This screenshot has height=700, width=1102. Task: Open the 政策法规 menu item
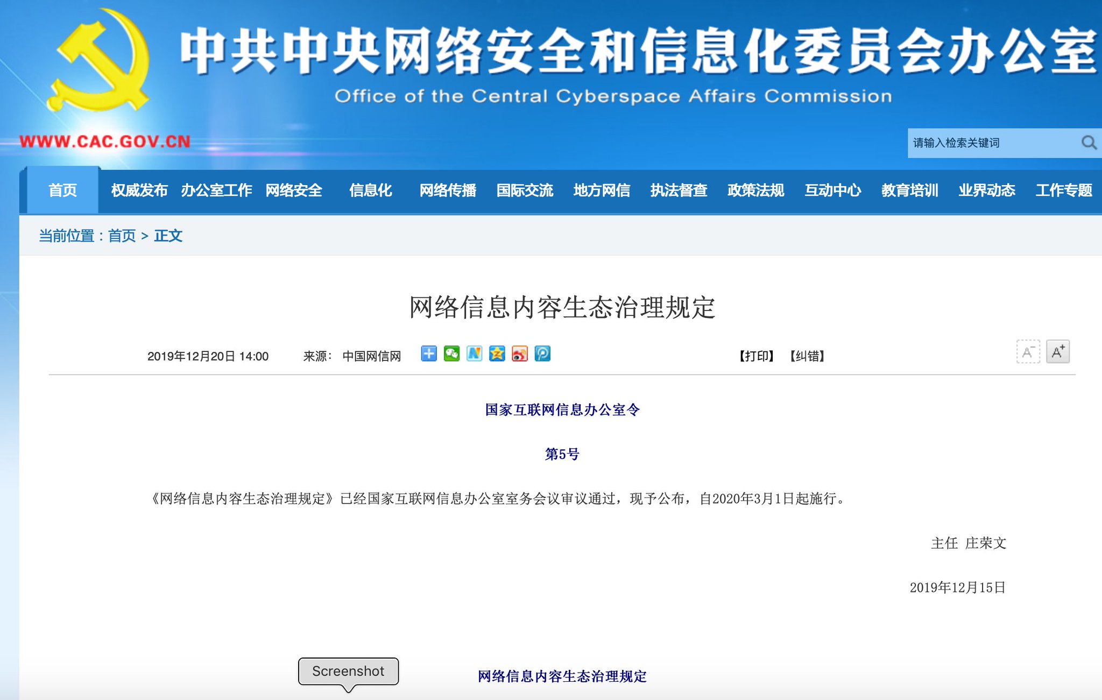(755, 190)
